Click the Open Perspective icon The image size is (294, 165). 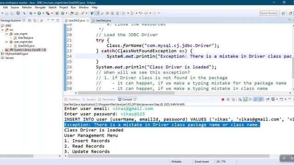click(x=283, y=13)
